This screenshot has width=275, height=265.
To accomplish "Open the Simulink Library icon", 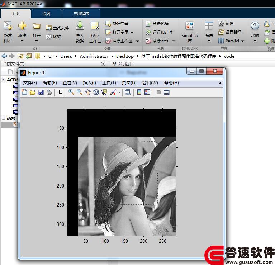I will [x=190, y=25].
